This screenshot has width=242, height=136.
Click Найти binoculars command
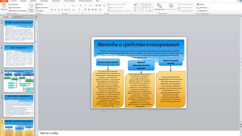pyautogui.click(x=201, y=5)
